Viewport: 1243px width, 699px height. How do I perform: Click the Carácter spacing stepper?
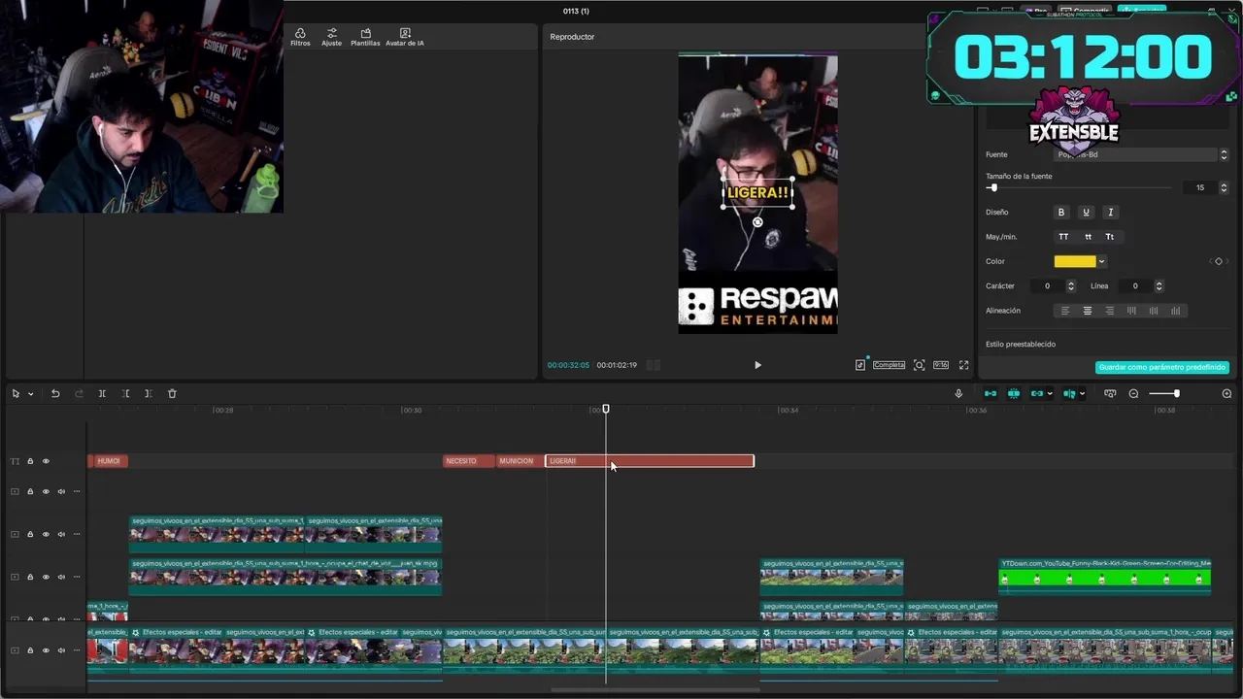[x=1071, y=285]
